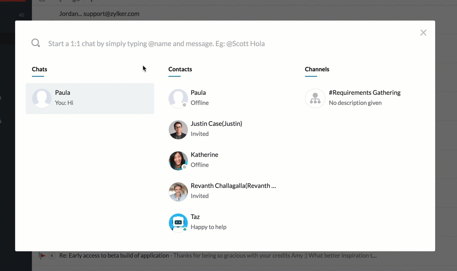Open the #Requirements Gathering channel

click(x=365, y=93)
